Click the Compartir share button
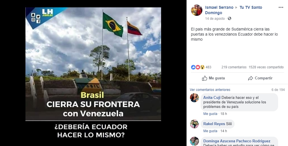 (x=260, y=78)
